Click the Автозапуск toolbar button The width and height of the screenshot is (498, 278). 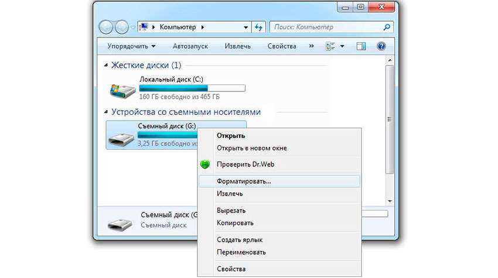pos(190,46)
